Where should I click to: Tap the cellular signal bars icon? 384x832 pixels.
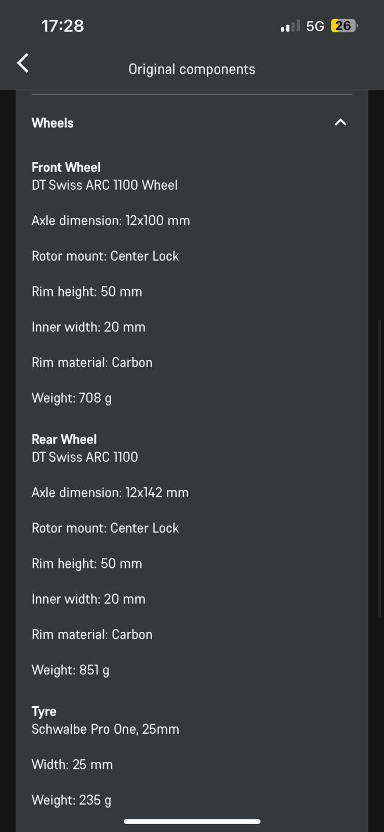[x=290, y=26]
